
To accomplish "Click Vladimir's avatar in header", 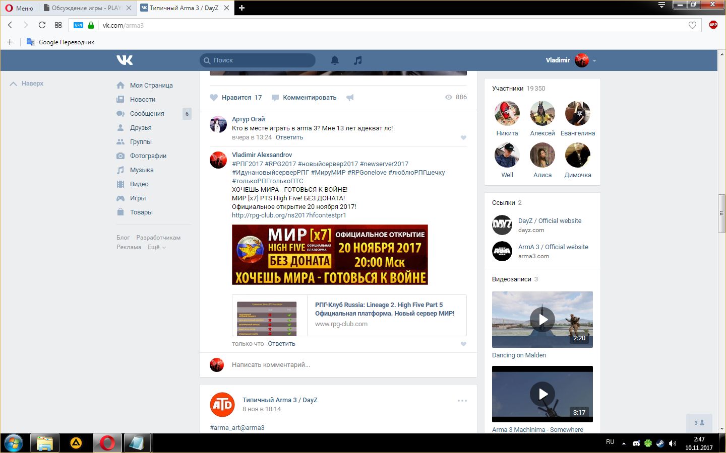I will click(x=582, y=60).
